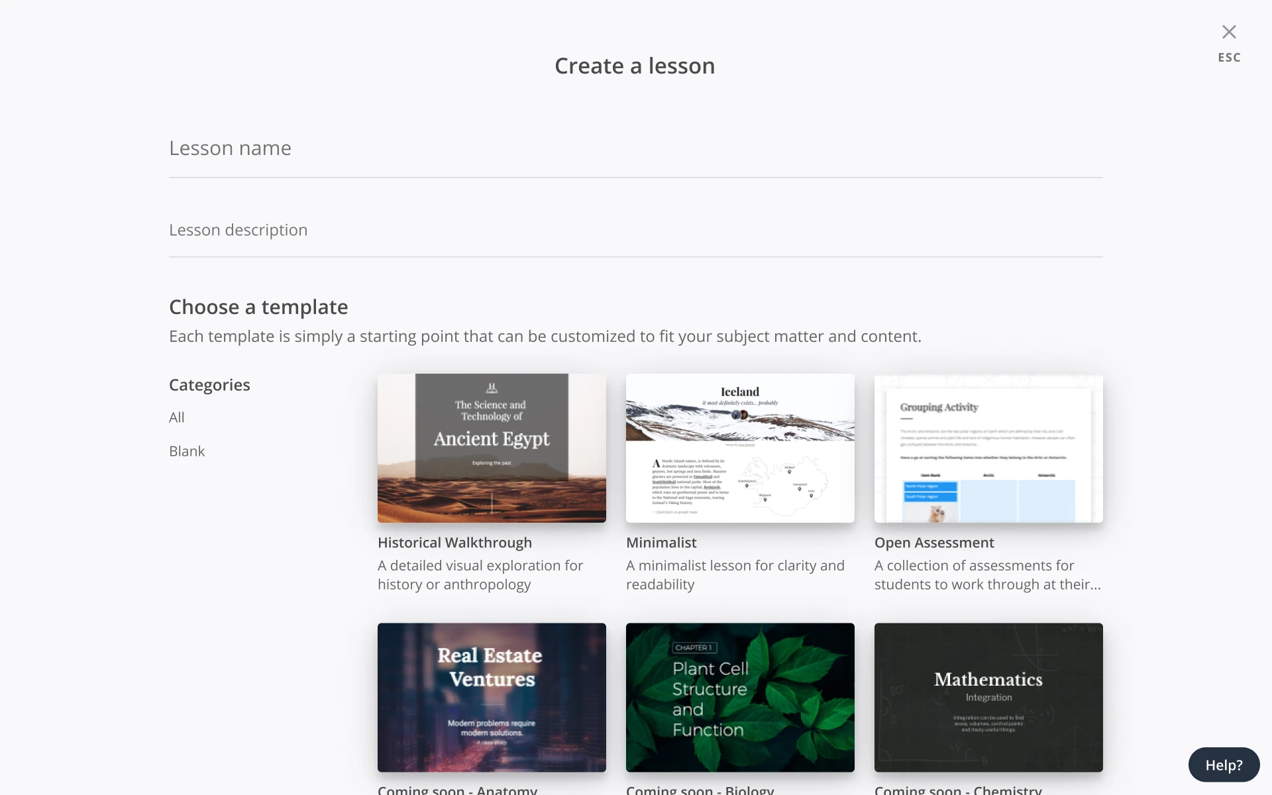Click the Minimalist template title
Image resolution: width=1272 pixels, height=795 pixels.
[661, 543]
